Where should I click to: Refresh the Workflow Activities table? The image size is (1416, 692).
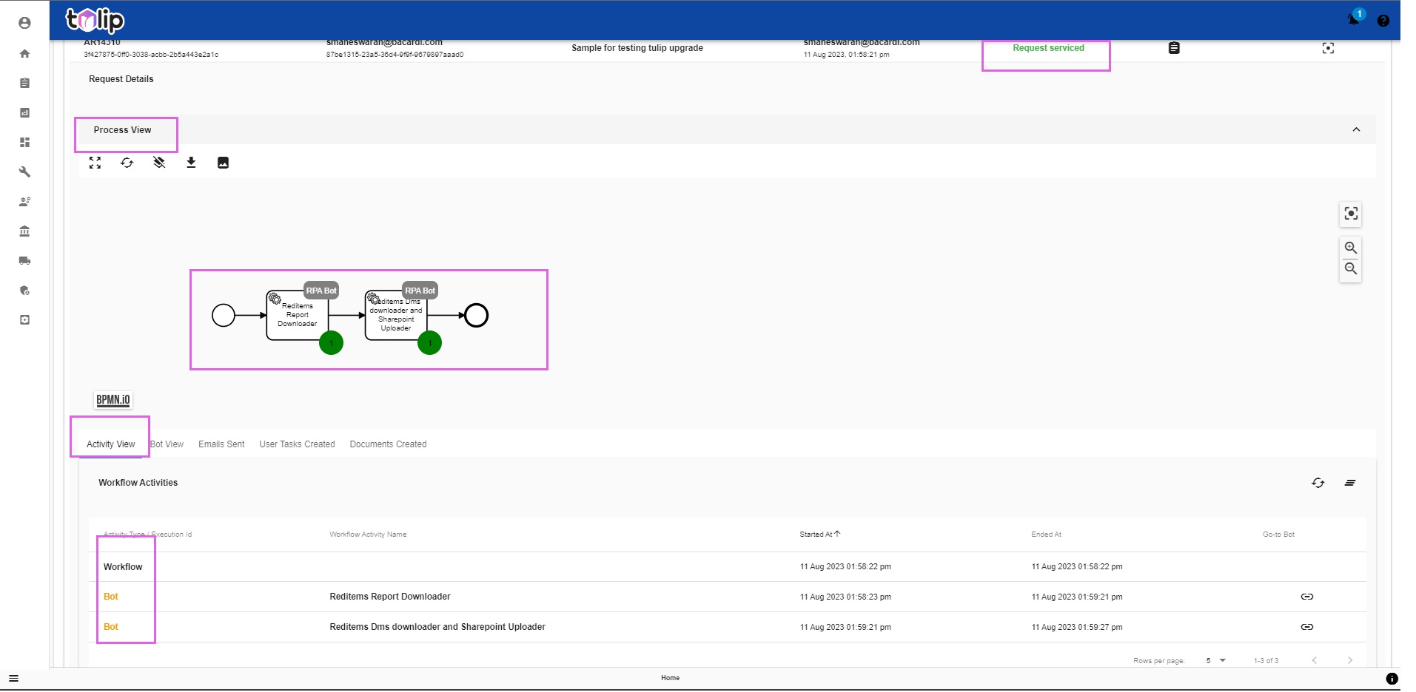click(x=1318, y=483)
